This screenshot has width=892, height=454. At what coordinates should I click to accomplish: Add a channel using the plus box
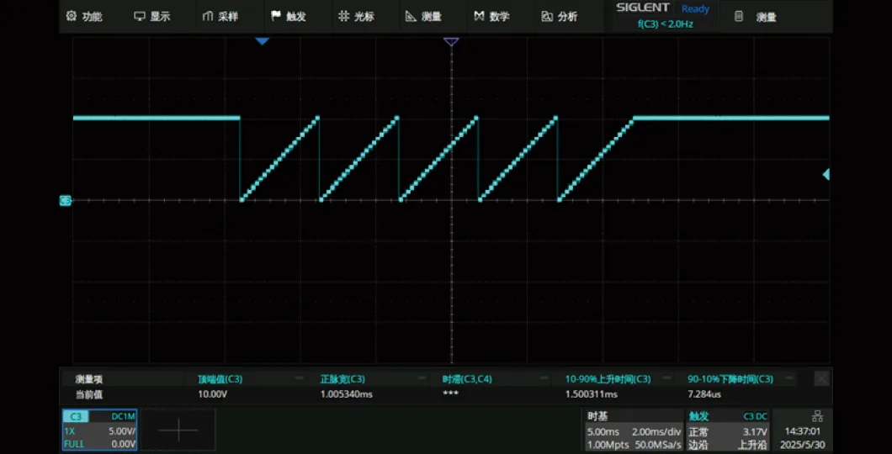coord(178,430)
